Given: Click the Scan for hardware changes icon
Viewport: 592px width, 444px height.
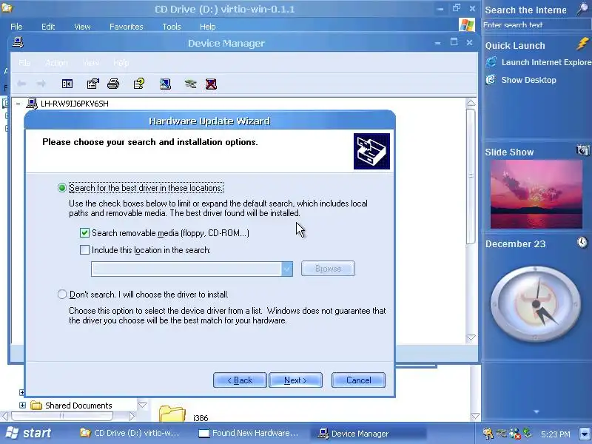Looking at the screenshot, I should 165,84.
